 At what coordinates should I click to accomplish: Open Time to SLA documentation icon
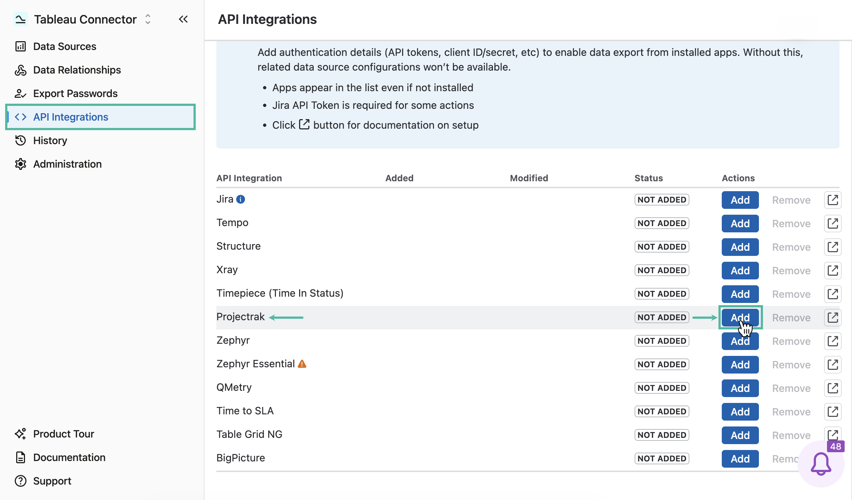[833, 412]
